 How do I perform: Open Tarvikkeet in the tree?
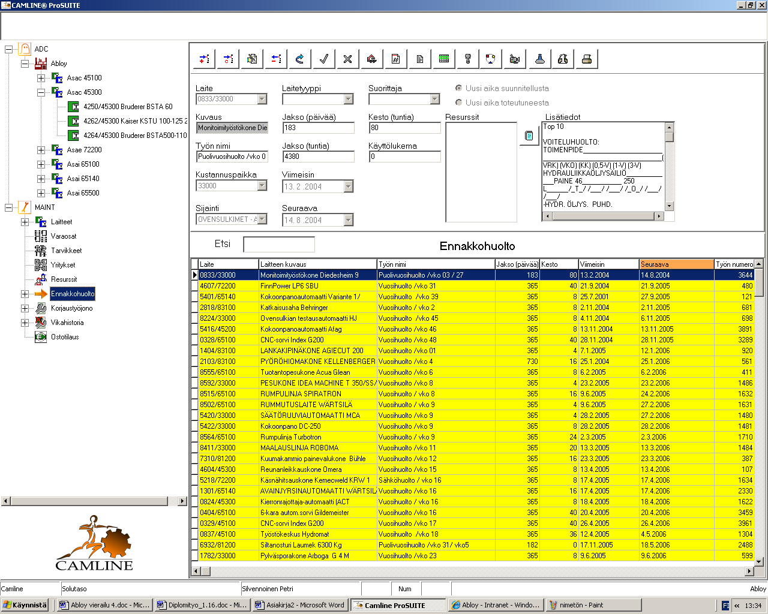(66, 251)
